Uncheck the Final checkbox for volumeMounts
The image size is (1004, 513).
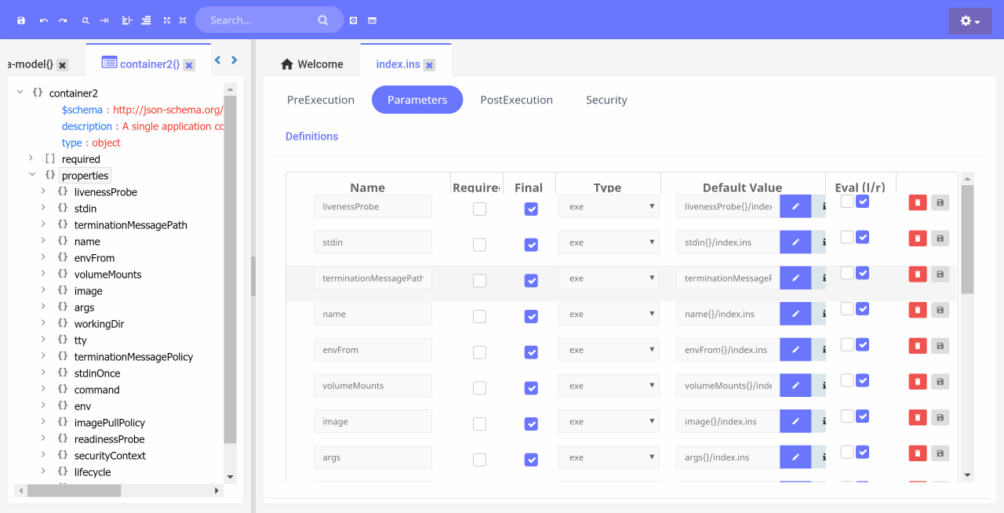[531, 388]
